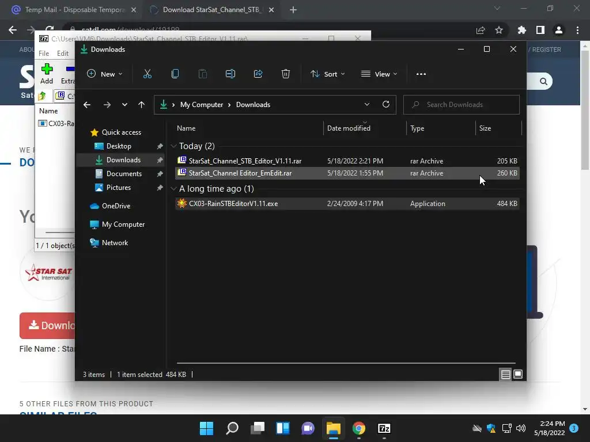This screenshot has height=442, width=590.
Task: Click the Delete trash icon in Explorer
Action: 286,74
